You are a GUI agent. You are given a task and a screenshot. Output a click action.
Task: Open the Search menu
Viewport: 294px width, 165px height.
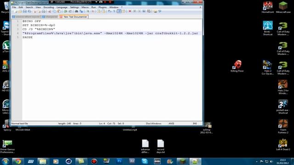(29, 7)
